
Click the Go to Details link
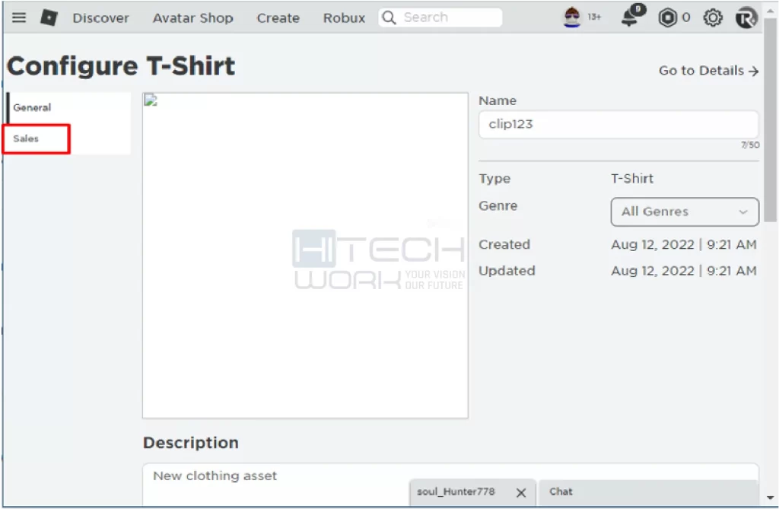(708, 71)
